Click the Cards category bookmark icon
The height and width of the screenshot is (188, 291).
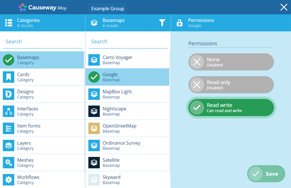coord(8,77)
